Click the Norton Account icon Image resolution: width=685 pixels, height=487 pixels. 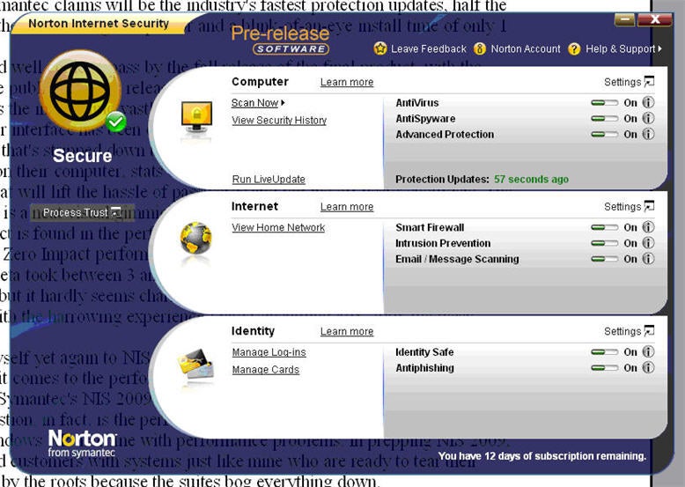(480, 48)
